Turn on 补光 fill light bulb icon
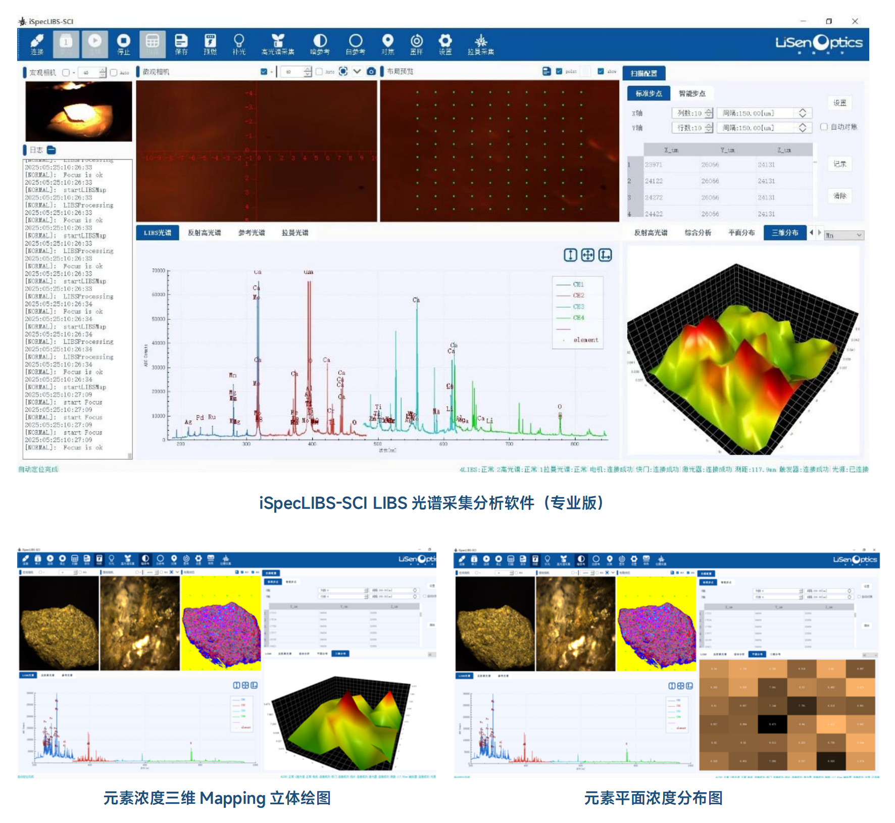The height and width of the screenshot is (823, 895). point(239,43)
